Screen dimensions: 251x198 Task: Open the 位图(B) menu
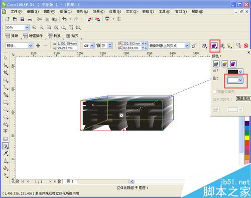pyautogui.click(x=115, y=11)
